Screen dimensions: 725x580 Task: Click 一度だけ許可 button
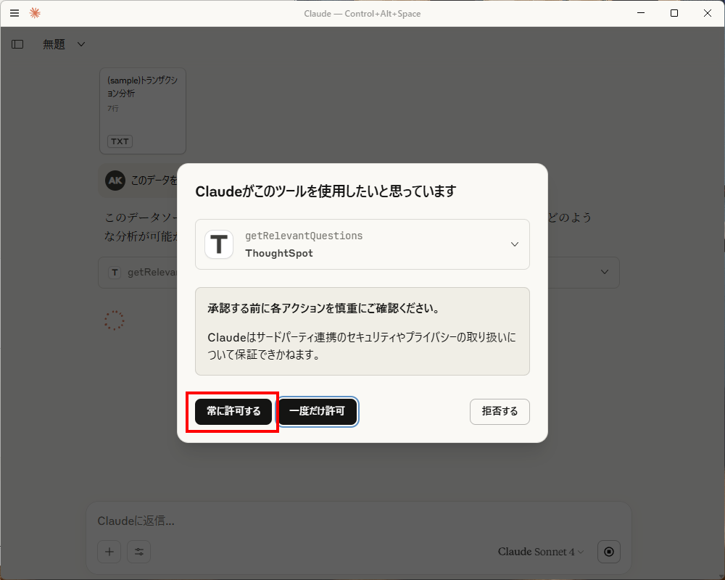318,411
